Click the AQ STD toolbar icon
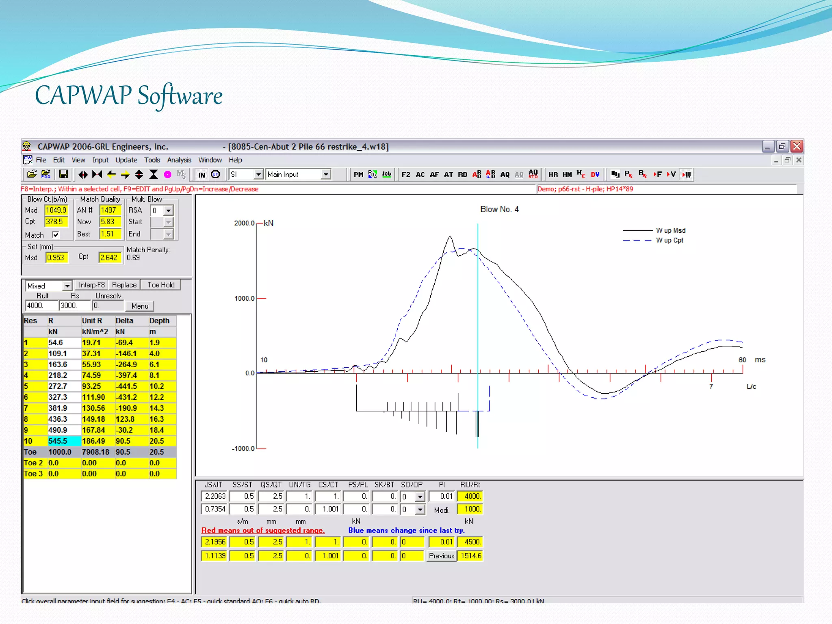Viewport: 832px width, 624px height. coord(533,175)
